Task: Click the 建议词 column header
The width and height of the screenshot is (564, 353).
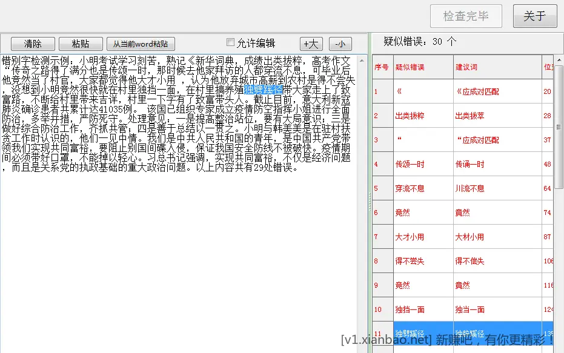Action: pos(466,67)
